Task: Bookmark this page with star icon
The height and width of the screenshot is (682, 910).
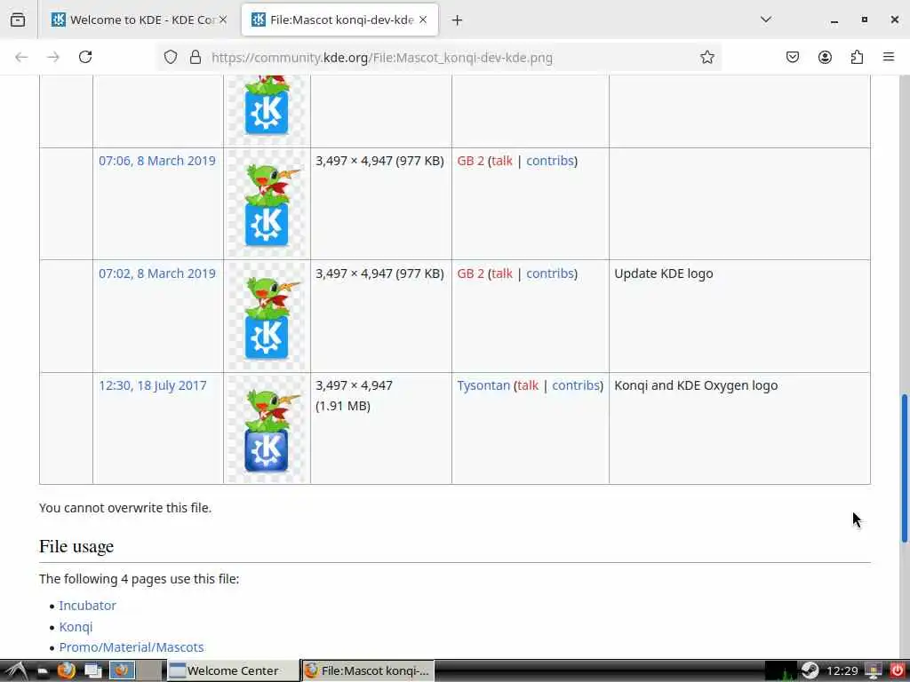Action: click(706, 57)
